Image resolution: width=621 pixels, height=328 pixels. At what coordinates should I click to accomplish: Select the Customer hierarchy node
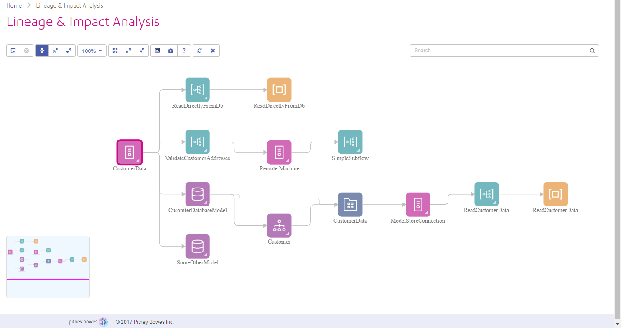[x=279, y=226]
